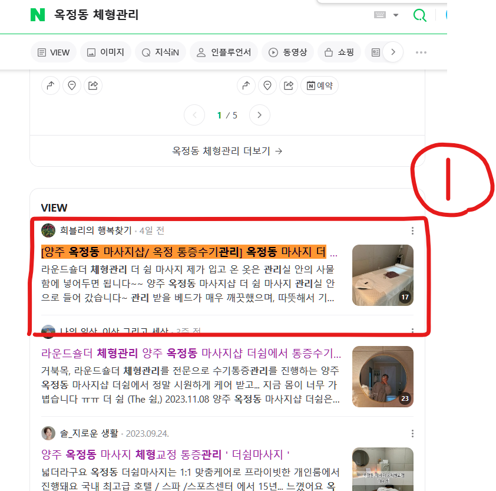Open options menu for 희블리의 행복찾기 post

[412, 230]
